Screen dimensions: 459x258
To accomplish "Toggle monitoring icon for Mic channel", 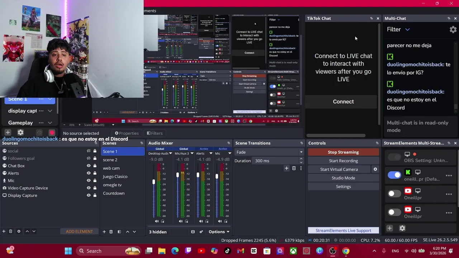I will [x=226, y=221].
